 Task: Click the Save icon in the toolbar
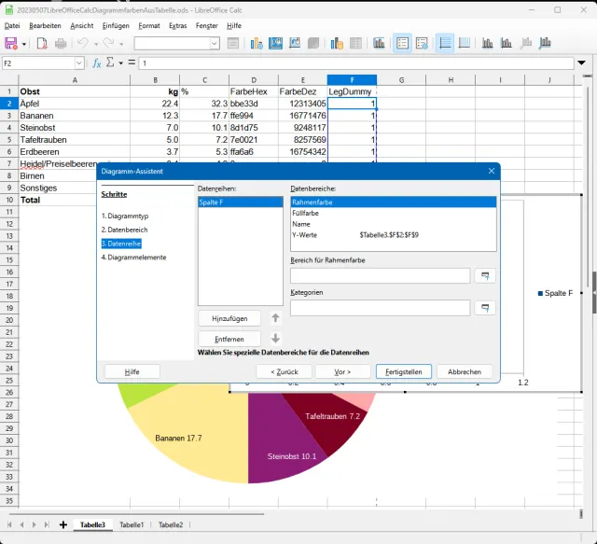pyautogui.click(x=11, y=44)
